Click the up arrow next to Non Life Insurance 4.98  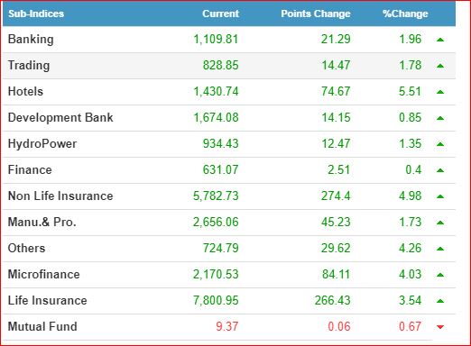440,196
